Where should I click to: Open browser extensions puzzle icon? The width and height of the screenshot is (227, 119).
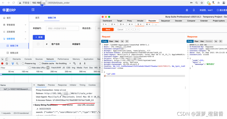(219, 3)
